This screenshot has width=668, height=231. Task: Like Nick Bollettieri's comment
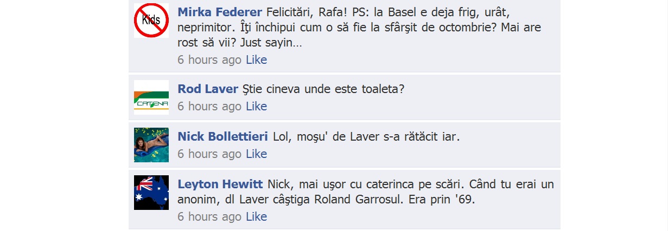(257, 154)
